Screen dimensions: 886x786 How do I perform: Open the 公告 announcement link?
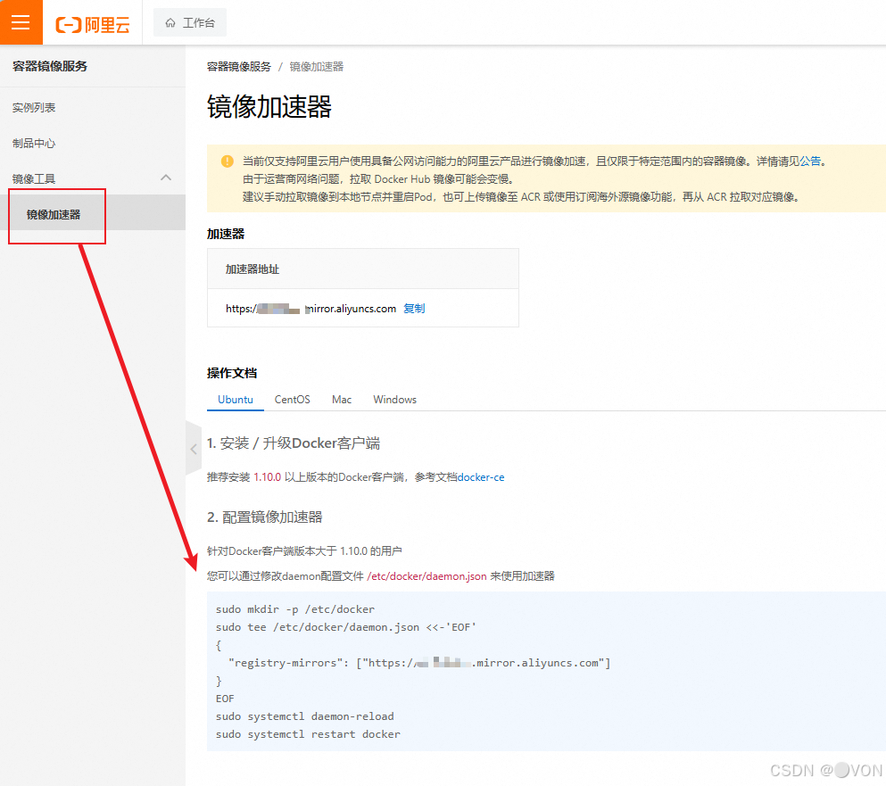(810, 161)
